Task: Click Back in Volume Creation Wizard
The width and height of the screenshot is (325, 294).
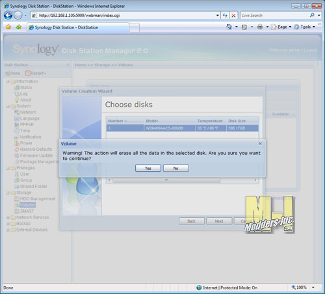Action: (192, 221)
